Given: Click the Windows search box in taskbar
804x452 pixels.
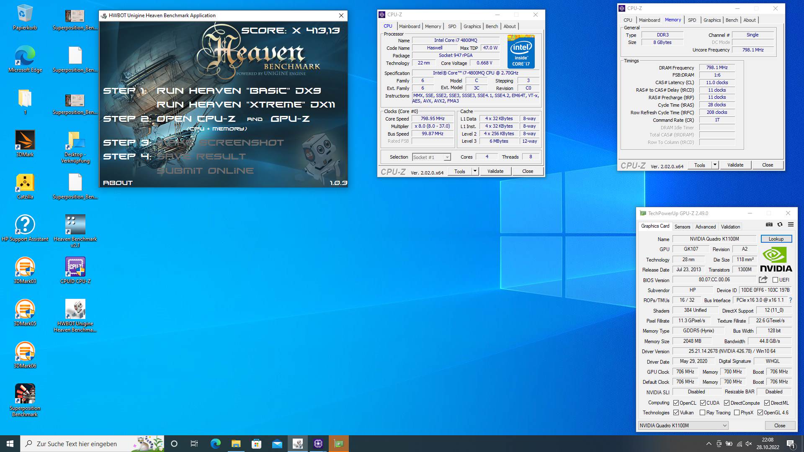Looking at the screenshot, I should (92, 444).
